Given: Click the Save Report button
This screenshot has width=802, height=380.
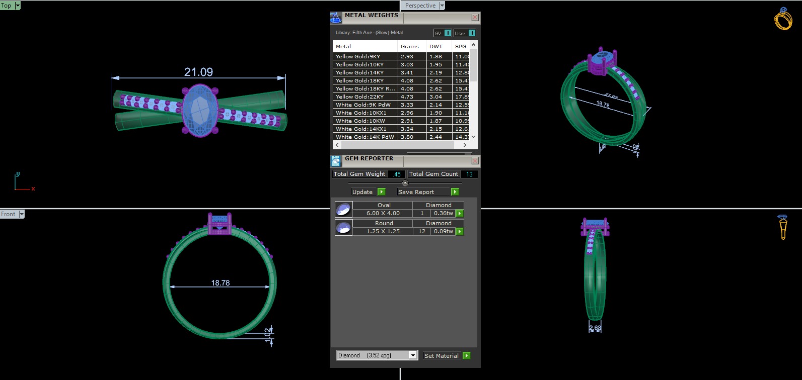Looking at the screenshot, I should coord(423,192).
